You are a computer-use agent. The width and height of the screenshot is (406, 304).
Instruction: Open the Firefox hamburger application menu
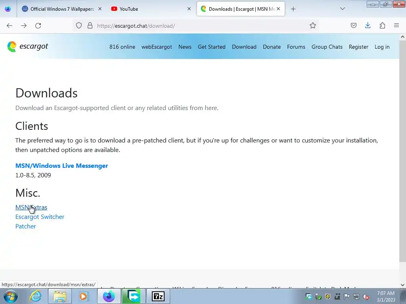tap(396, 25)
